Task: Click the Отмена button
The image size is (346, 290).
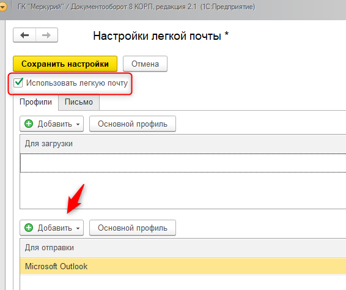Action: (x=145, y=64)
